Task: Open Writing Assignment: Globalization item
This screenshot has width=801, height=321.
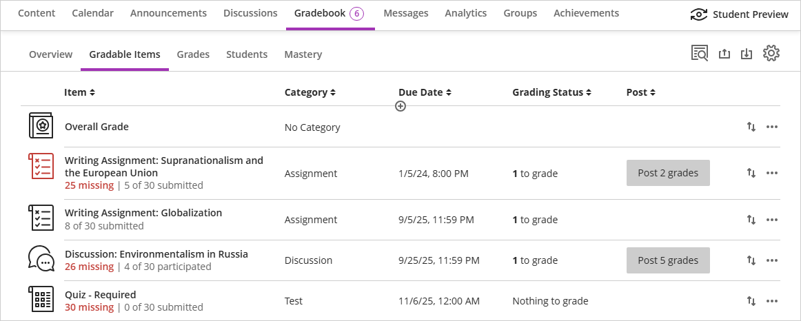Action: pyautogui.click(x=143, y=213)
